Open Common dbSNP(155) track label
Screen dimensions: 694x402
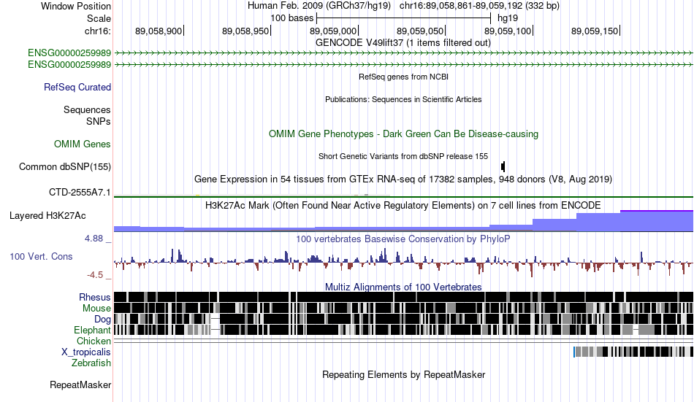[x=64, y=167]
